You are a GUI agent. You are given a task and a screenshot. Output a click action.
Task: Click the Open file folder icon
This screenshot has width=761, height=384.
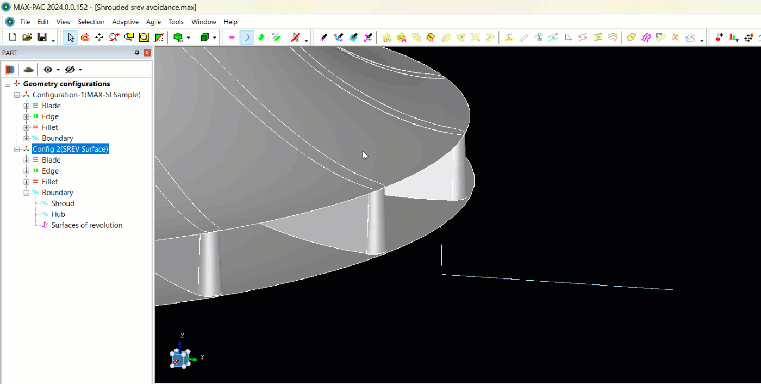click(27, 38)
